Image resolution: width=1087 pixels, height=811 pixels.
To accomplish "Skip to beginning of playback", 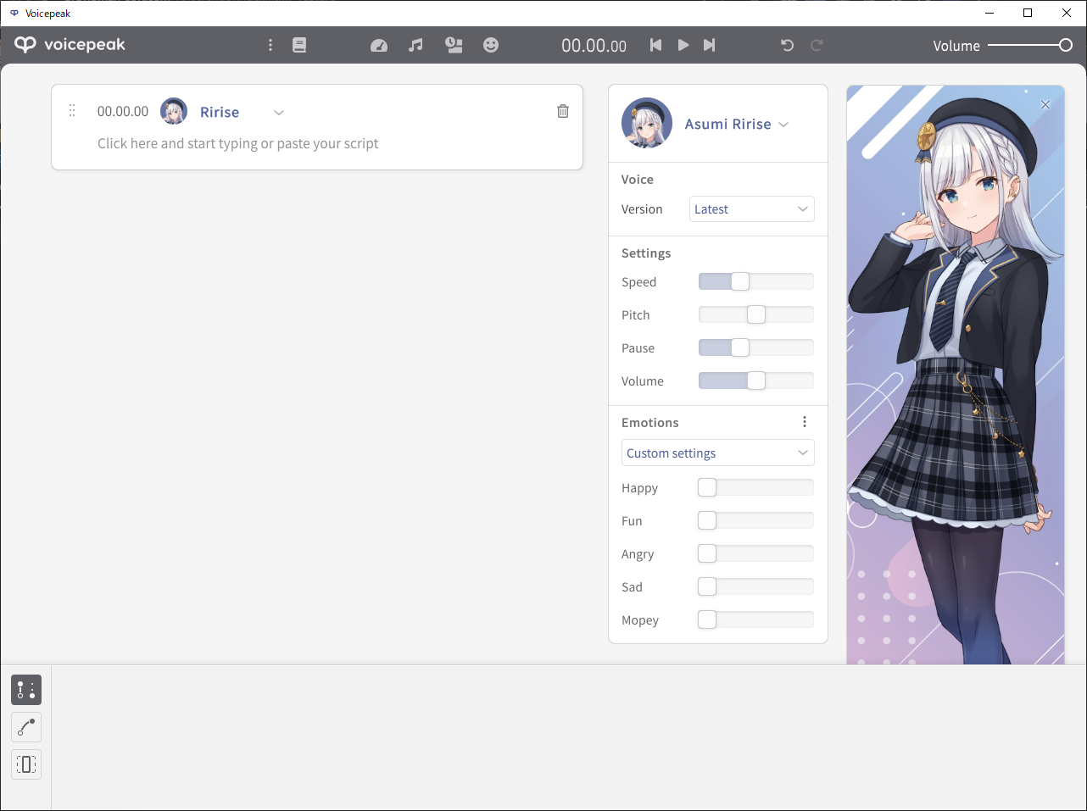I will 655,45.
